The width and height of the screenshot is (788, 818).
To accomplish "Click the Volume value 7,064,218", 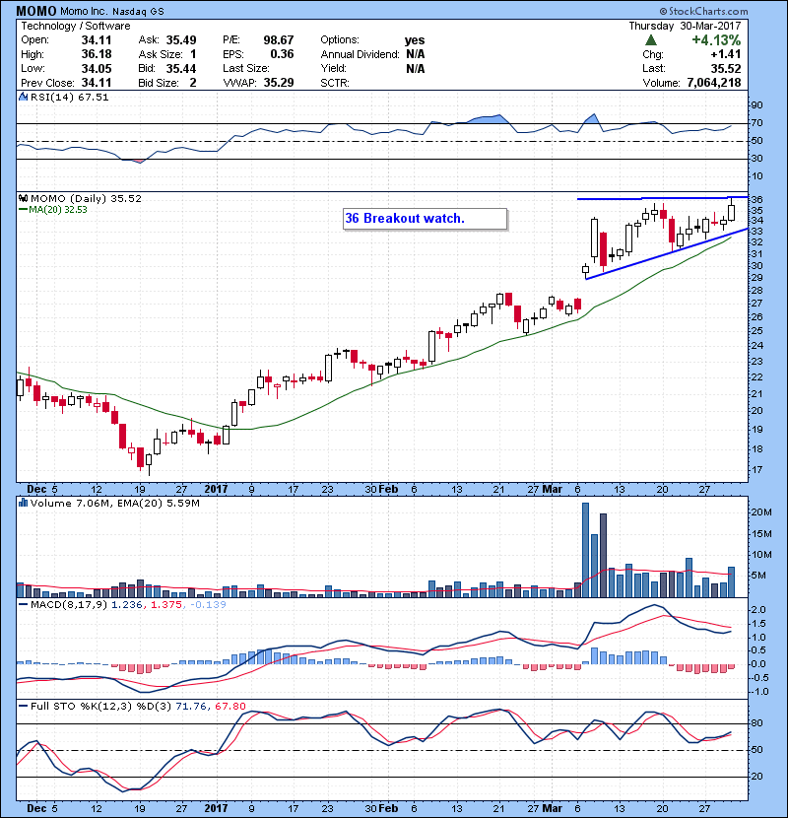I will pyautogui.click(x=714, y=83).
